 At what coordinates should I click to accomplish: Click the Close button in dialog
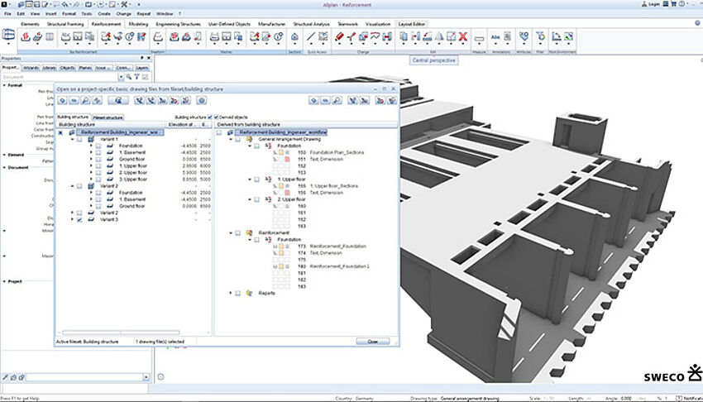[x=372, y=341]
